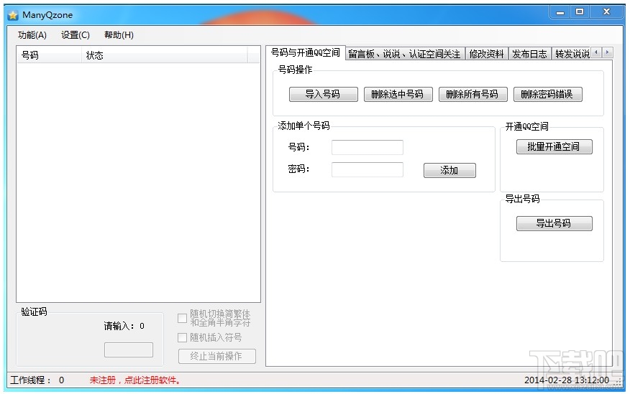Click the red 未注册，点此注册软件 link

(135, 380)
